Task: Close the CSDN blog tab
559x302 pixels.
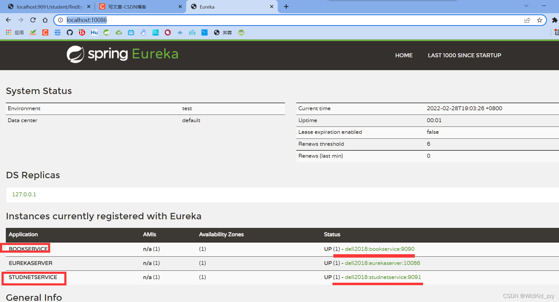Action: (180, 6)
